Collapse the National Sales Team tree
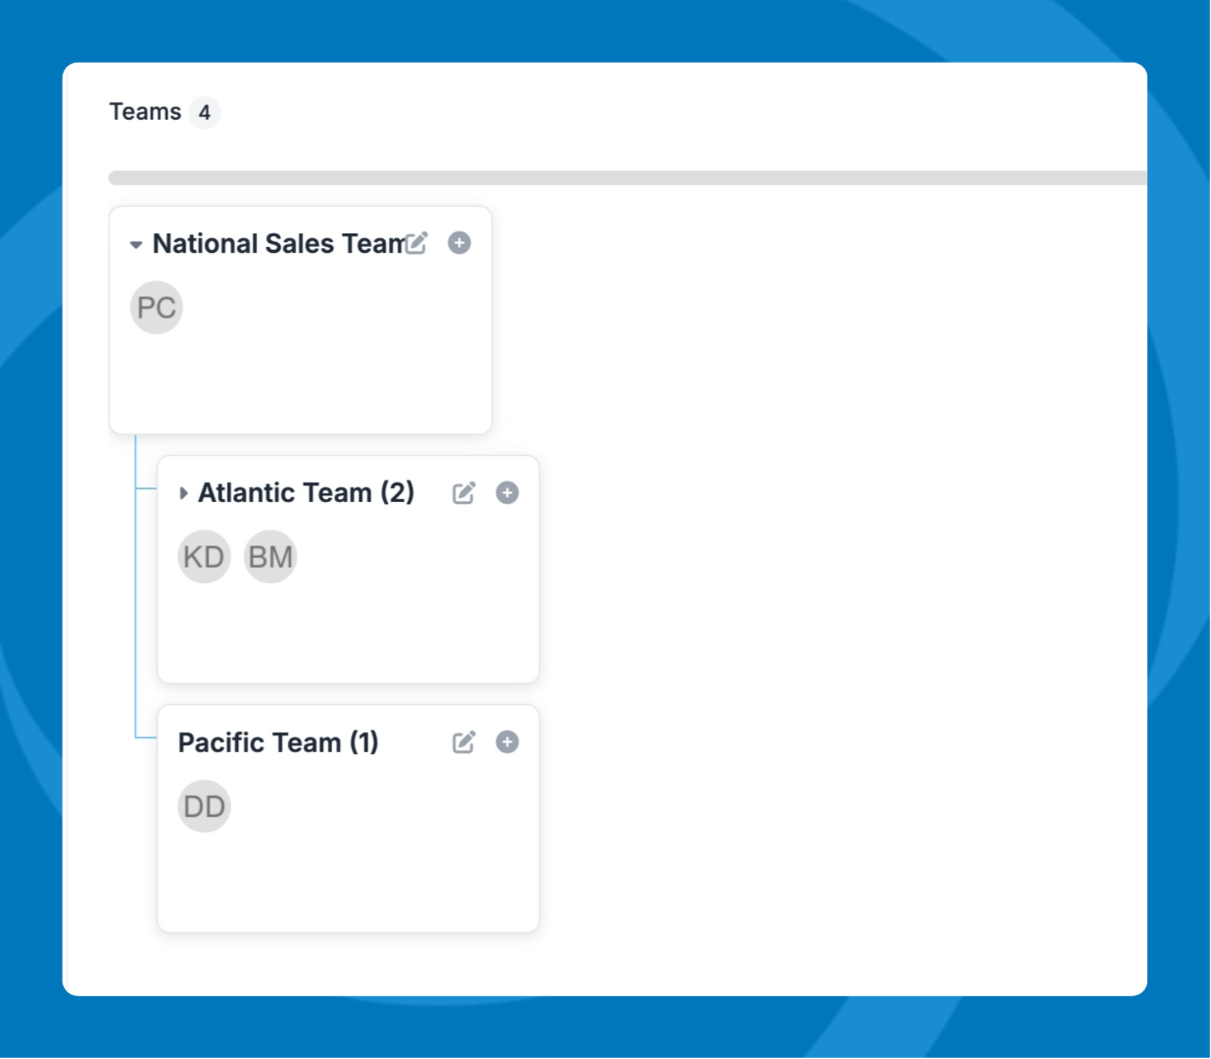The image size is (1211, 1059). tap(136, 244)
